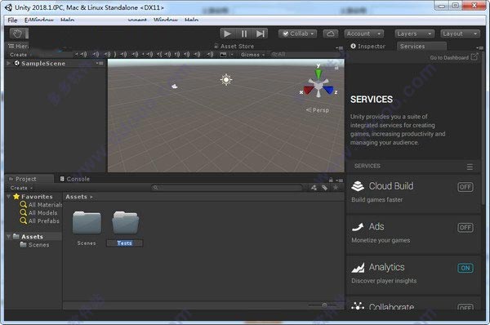Viewport: 490px width, 325px height.
Task: Select the Hand tool
Action: [17, 33]
